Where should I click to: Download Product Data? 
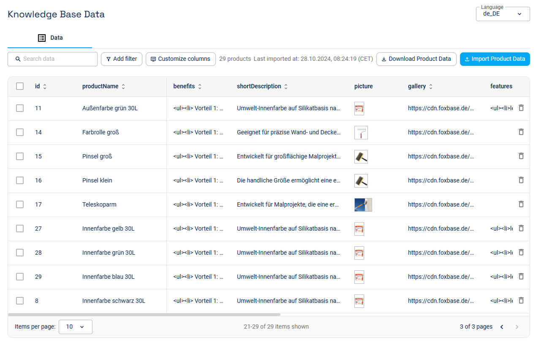[416, 59]
